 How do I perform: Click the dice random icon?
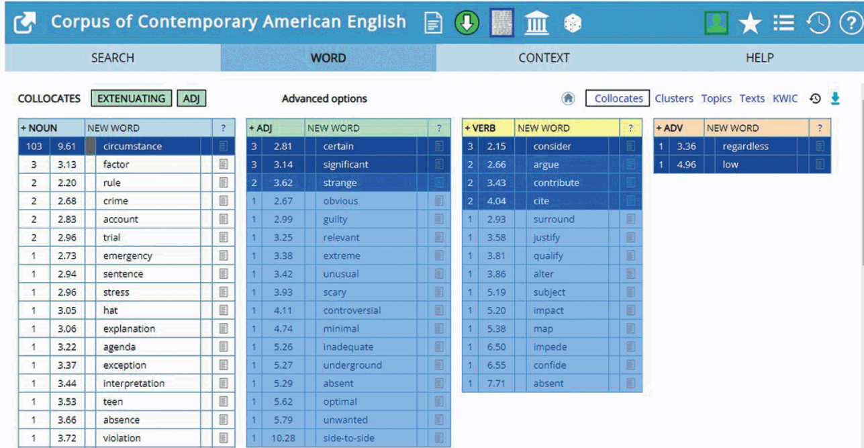pos(572,24)
